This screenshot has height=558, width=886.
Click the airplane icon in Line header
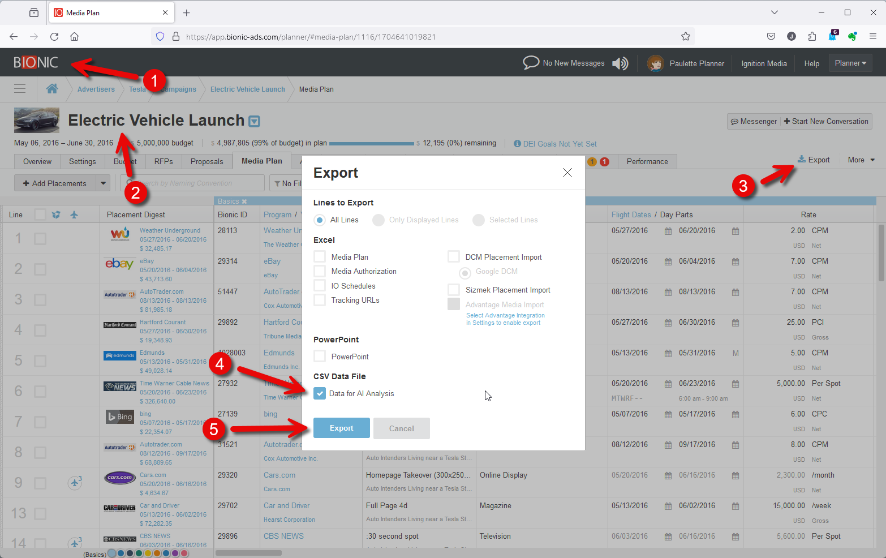(x=74, y=214)
